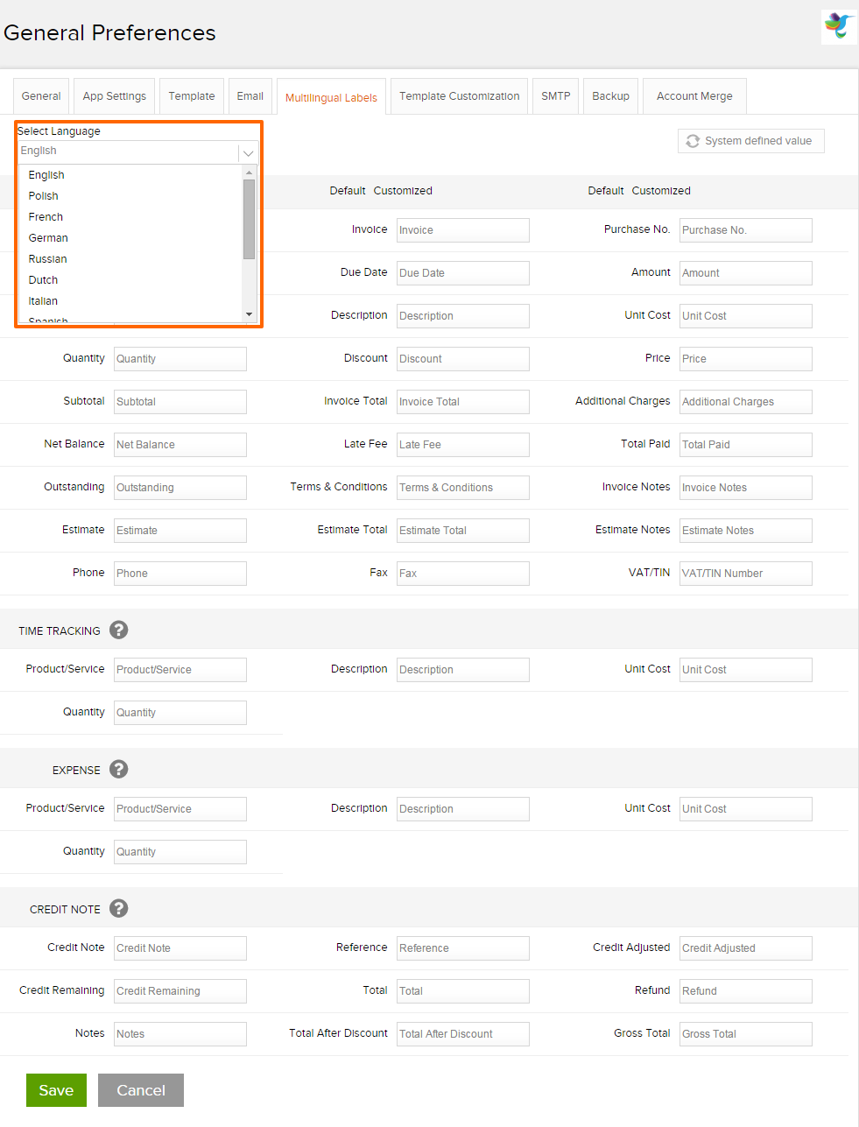This screenshot has width=859, height=1127.
Task: Edit the Due Date label field
Action: (x=463, y=273)
